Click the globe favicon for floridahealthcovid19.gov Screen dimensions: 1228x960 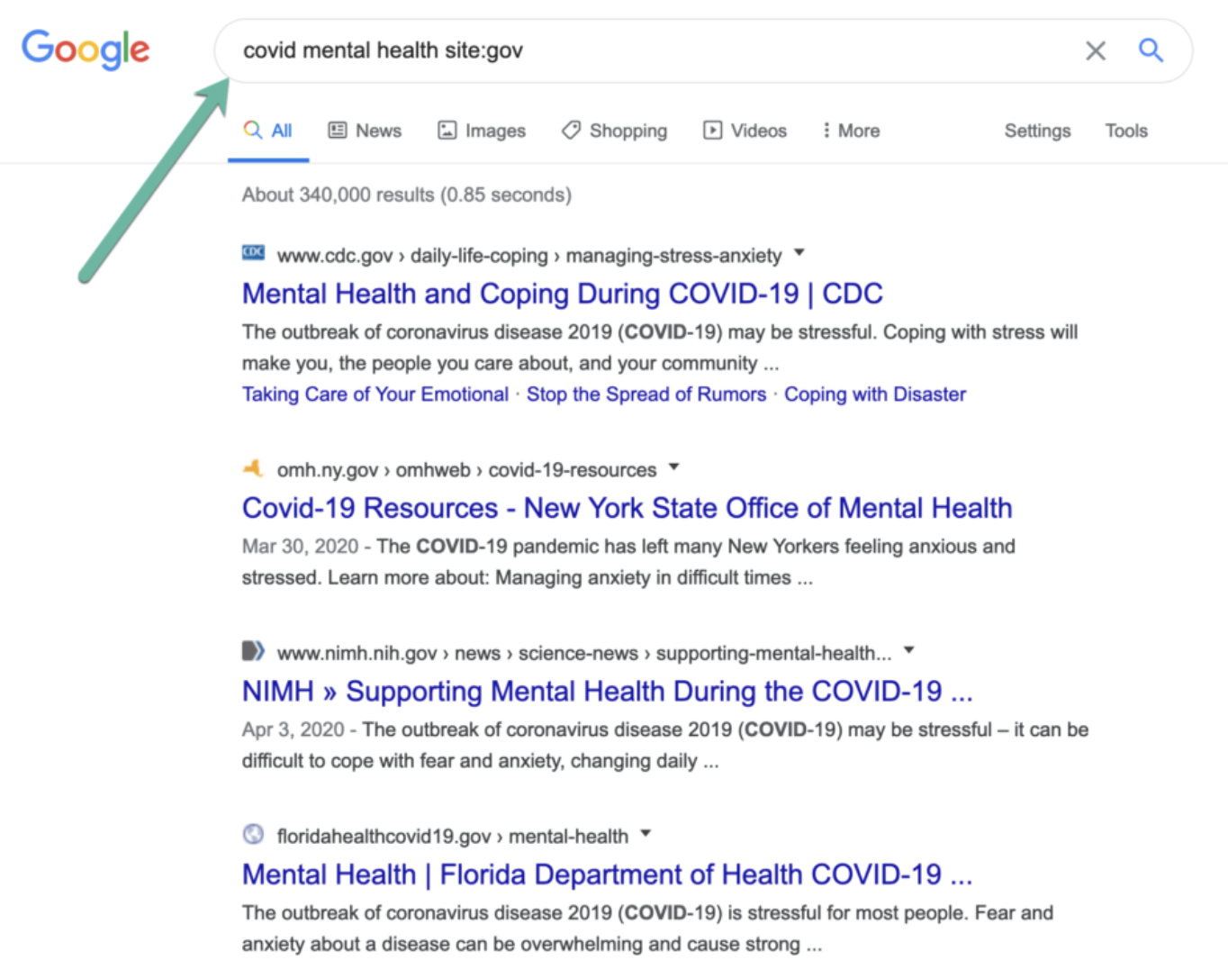[253, 834]
